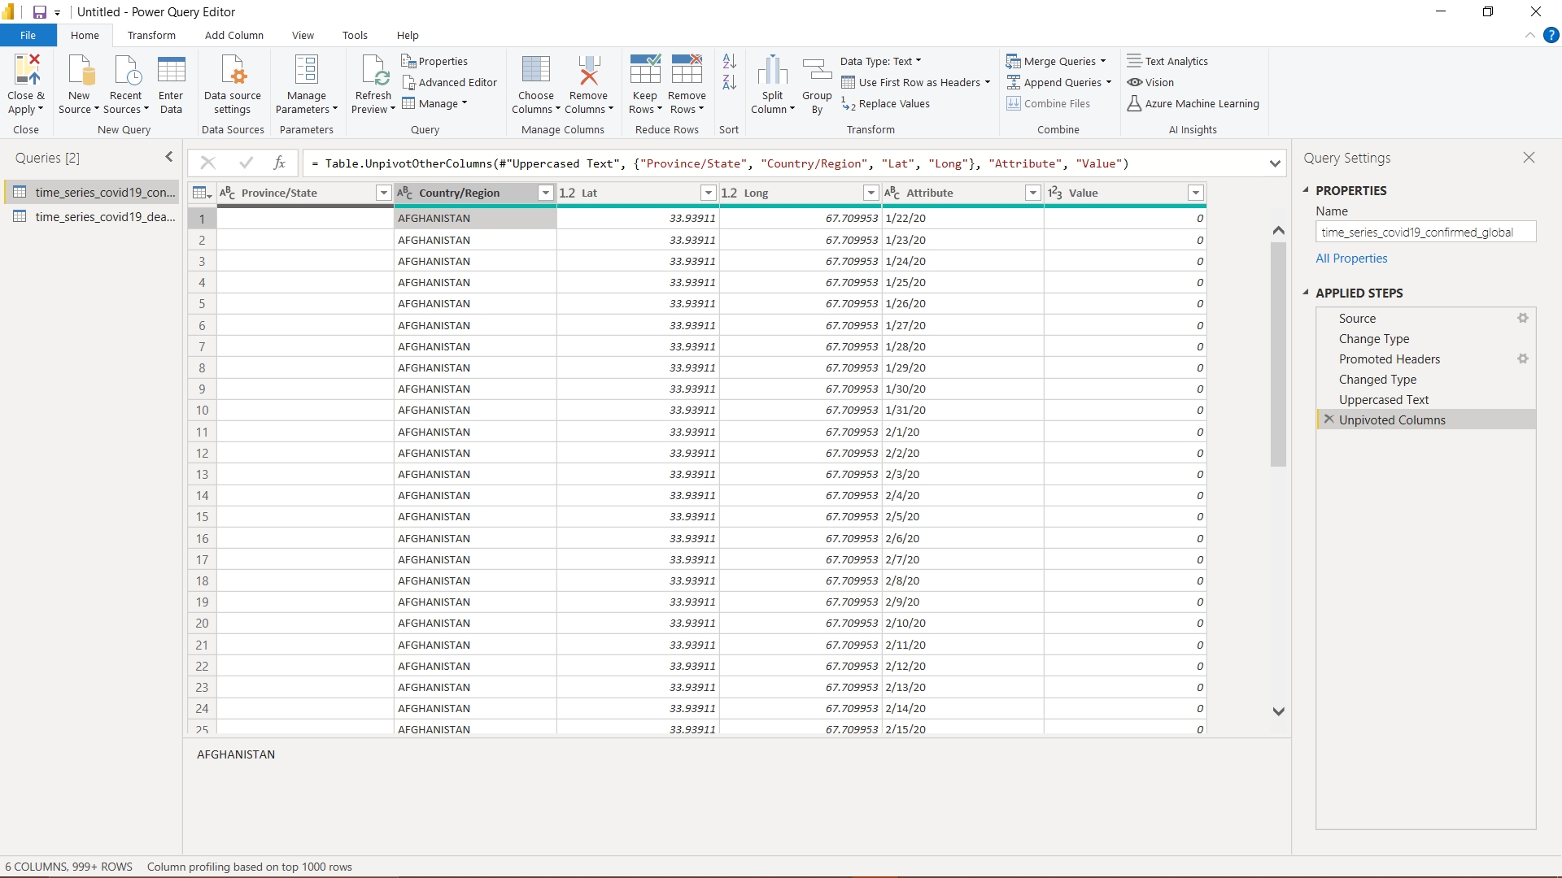
Task: Switch to the Transform tab
Action: coord(151,35)
